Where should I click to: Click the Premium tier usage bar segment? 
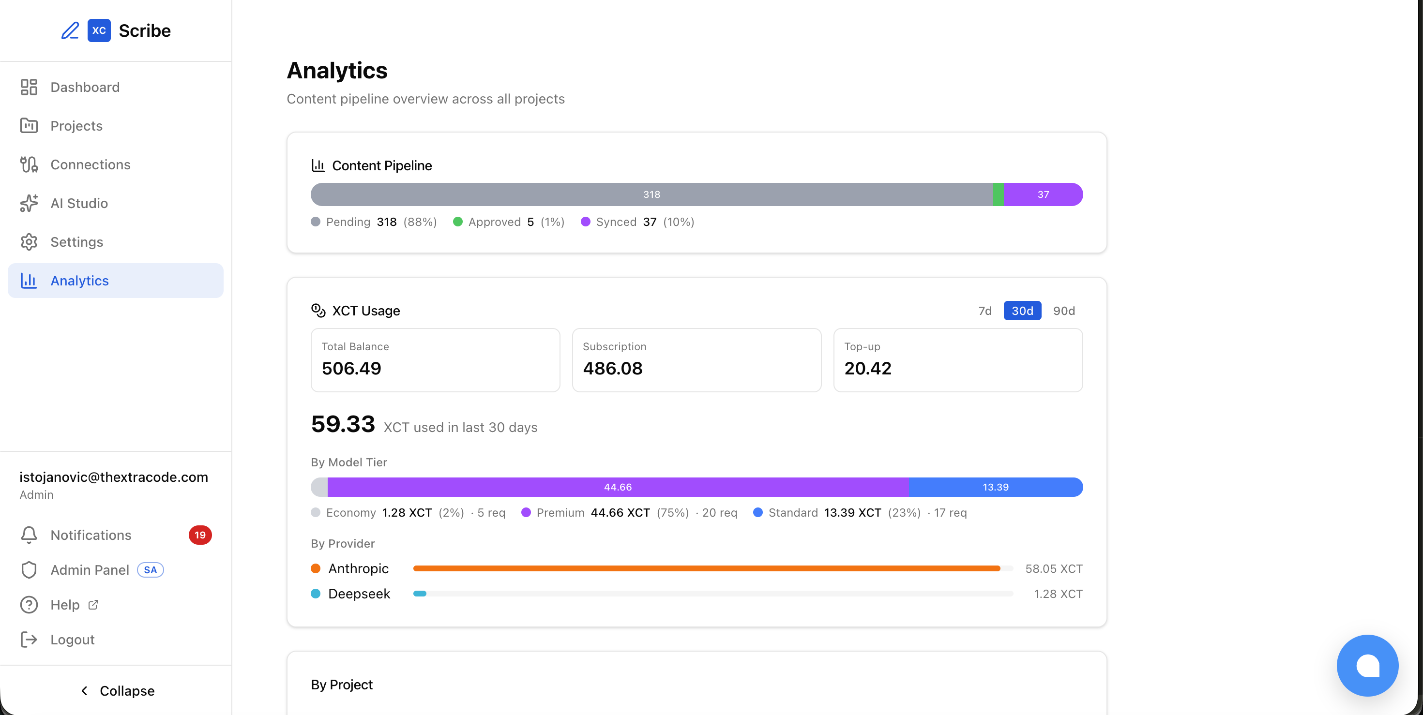point(618,487)
